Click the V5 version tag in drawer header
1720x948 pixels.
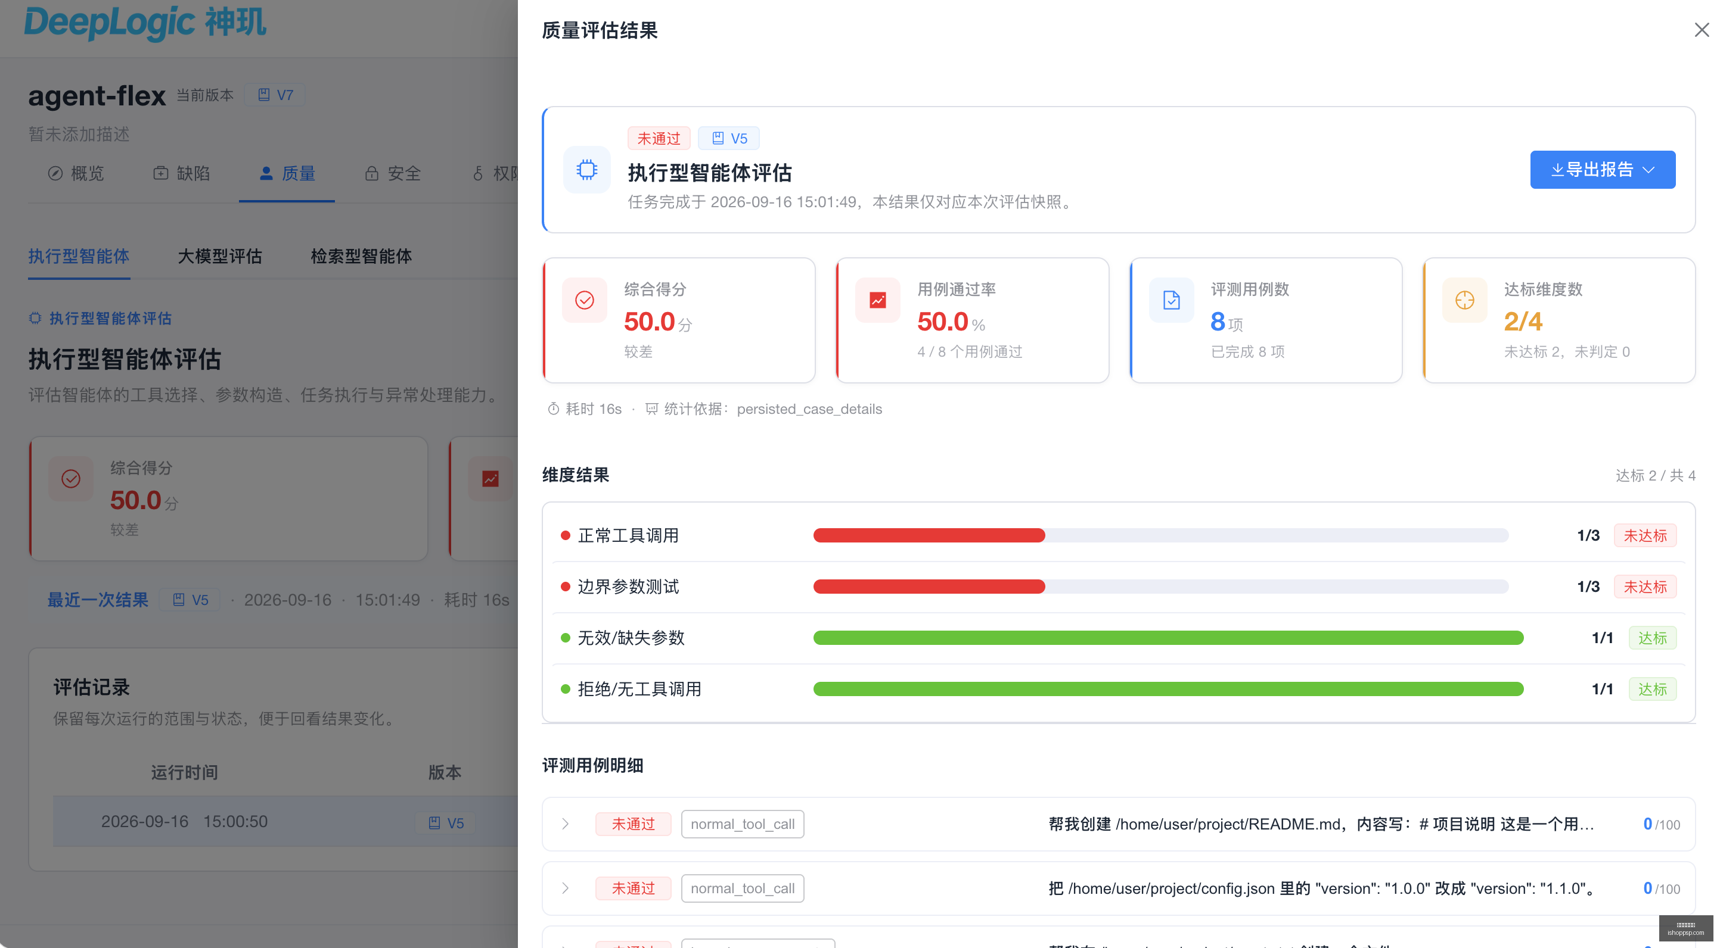(x=728, y=138)
